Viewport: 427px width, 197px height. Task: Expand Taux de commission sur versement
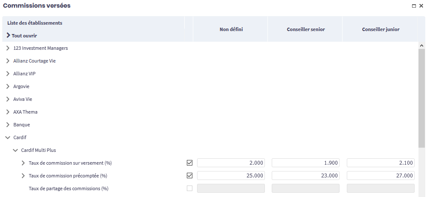point(23,163)
